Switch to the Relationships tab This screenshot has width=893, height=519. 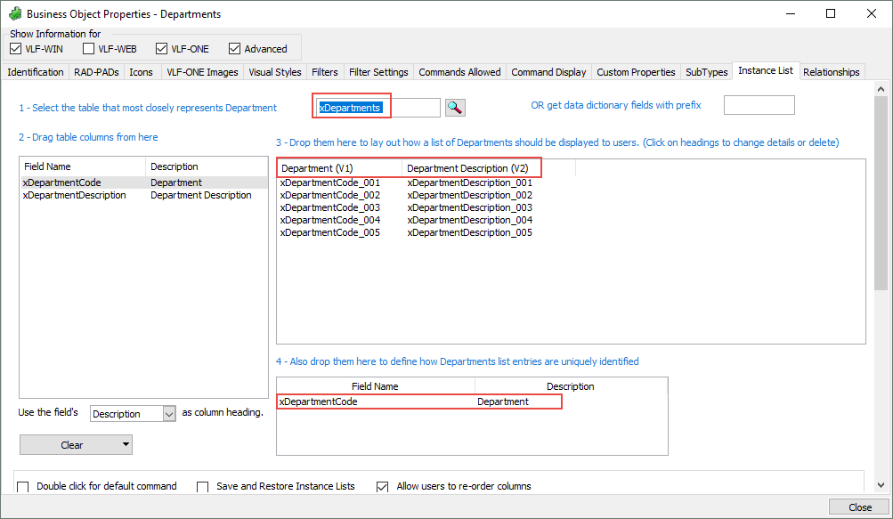pos(832,72)
